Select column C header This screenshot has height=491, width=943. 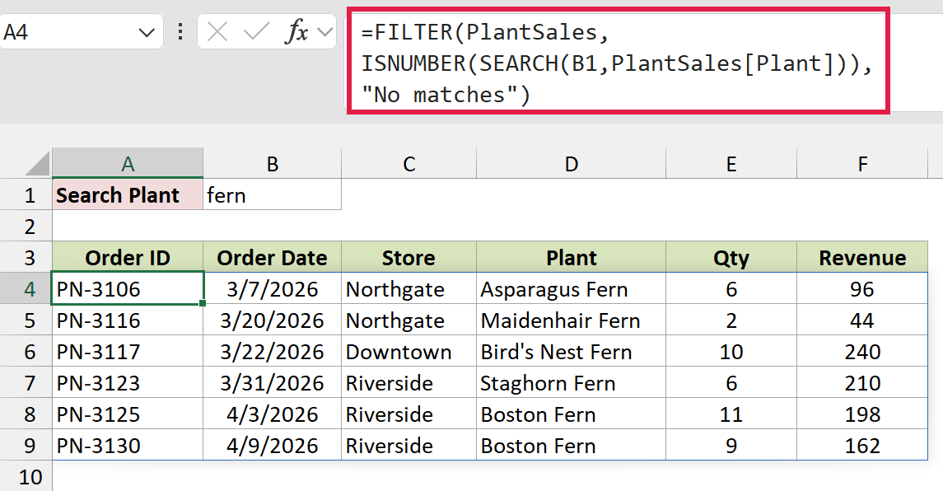point(409,163)
